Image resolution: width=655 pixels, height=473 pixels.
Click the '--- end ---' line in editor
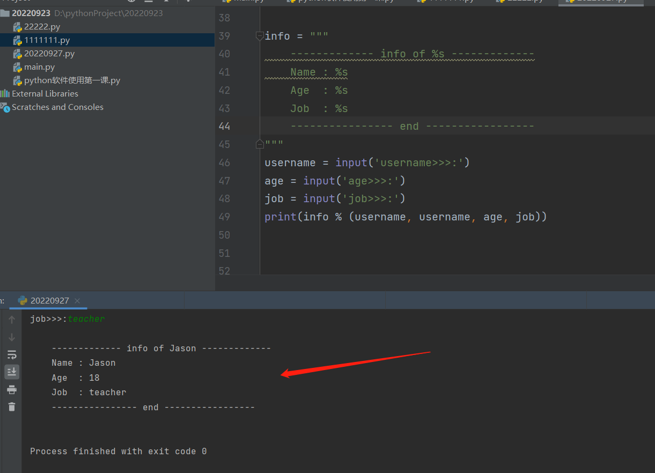[x=412, y=126]
